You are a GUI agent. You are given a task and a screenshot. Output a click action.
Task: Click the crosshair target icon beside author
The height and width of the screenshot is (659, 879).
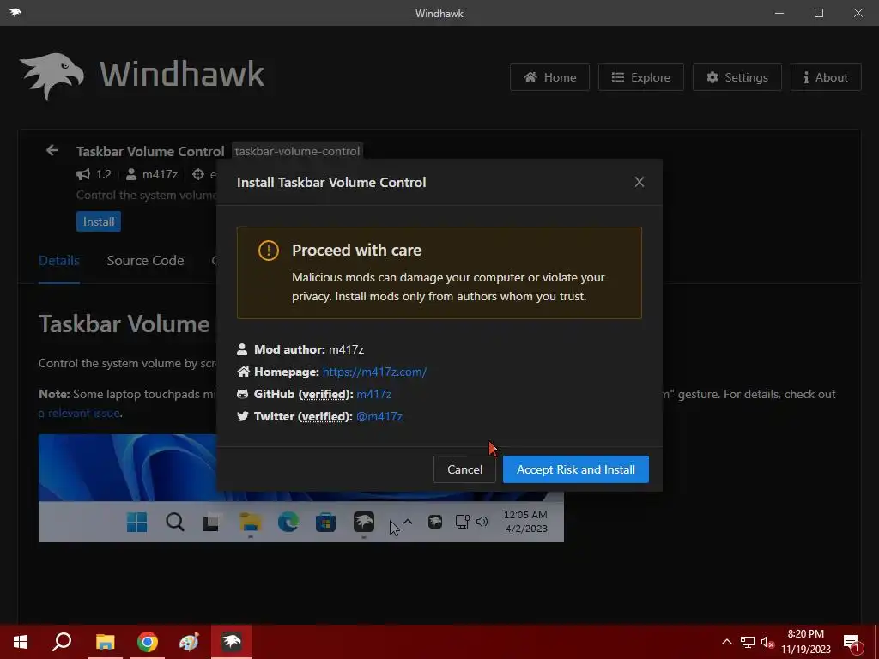[x=198, y=174]
